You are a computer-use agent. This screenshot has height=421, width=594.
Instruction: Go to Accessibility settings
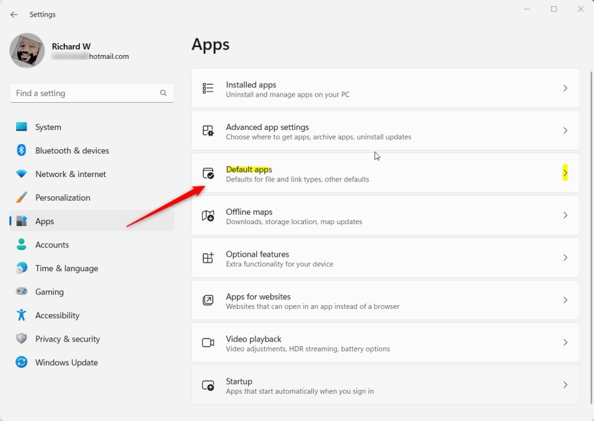(x=92, y=315)
